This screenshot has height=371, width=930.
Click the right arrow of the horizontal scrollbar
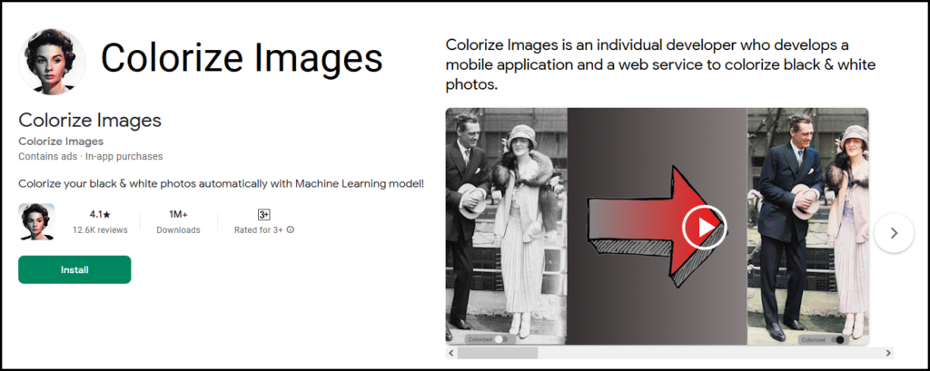pyautogui.click(x=888, y=353)
